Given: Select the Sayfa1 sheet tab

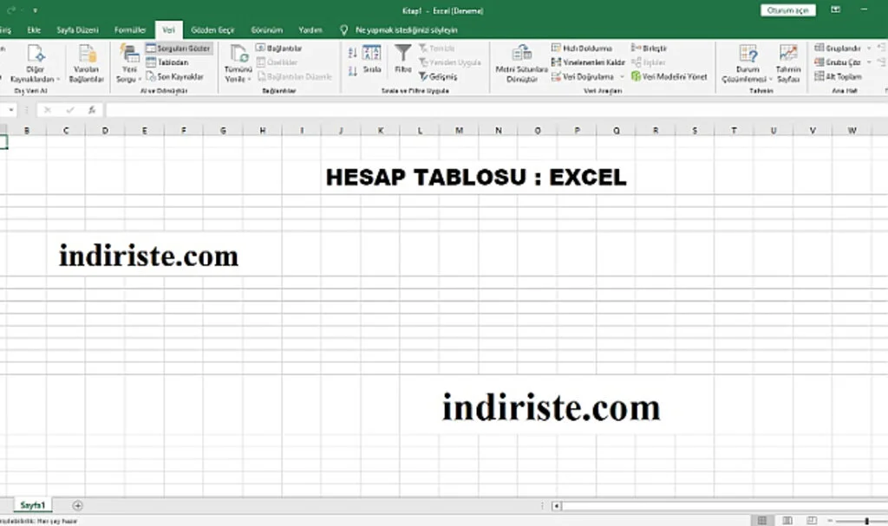Looking at the screenshot, I should [32, 505].
